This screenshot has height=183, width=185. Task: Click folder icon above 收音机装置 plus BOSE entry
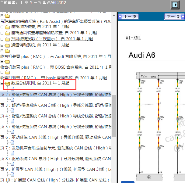(7, 62)
